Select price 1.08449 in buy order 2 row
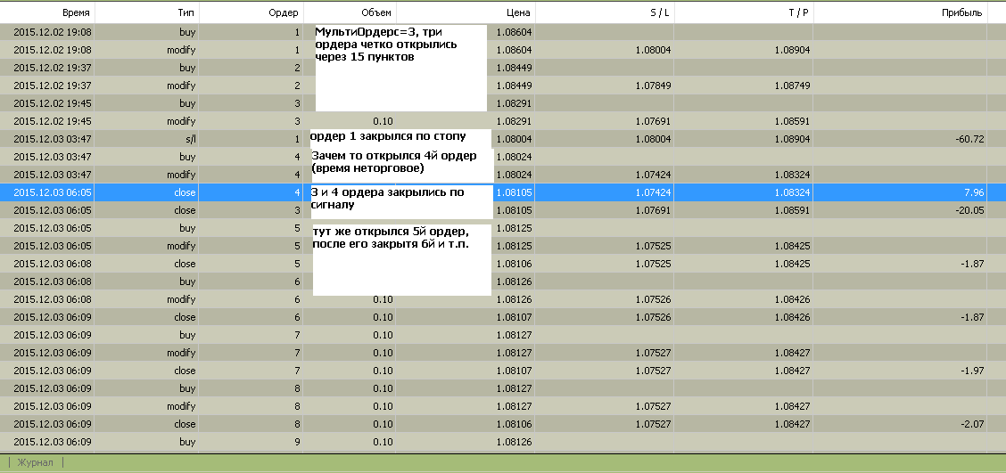This screenshot has width=1006, height=473. [515, 68]
